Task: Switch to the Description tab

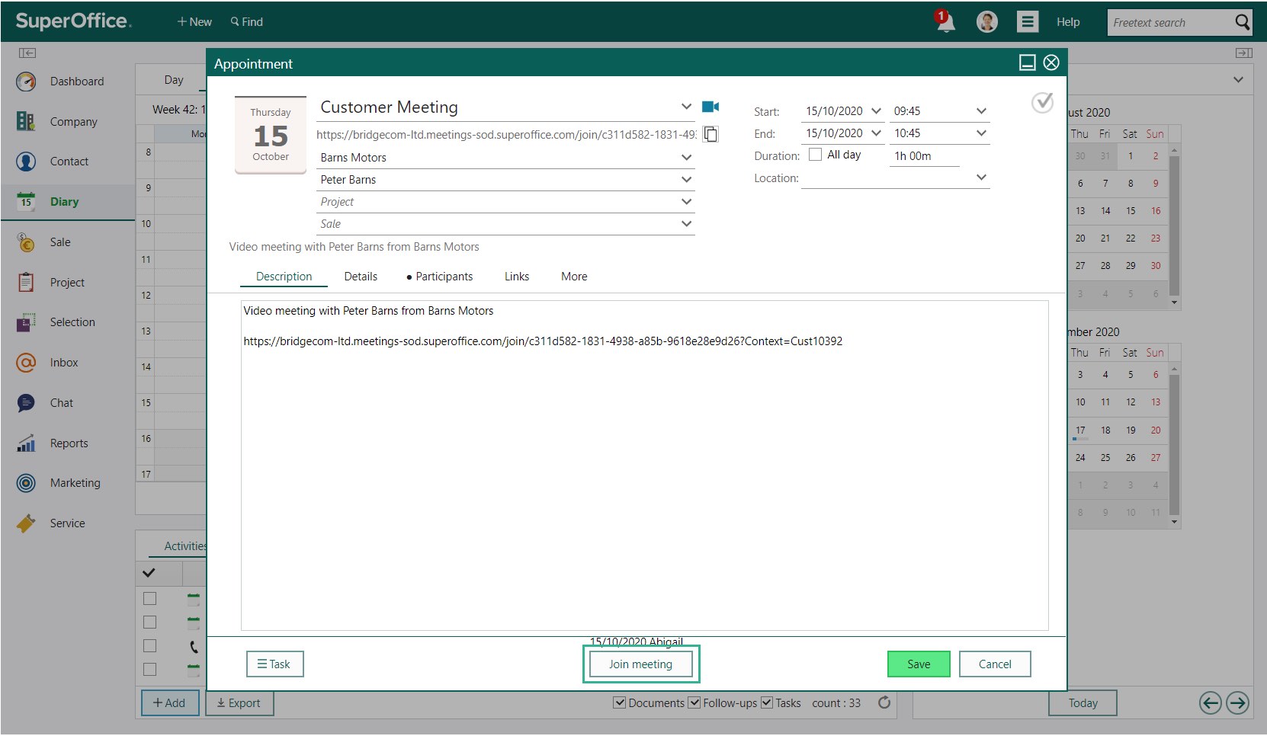Action: click(284, 277)
